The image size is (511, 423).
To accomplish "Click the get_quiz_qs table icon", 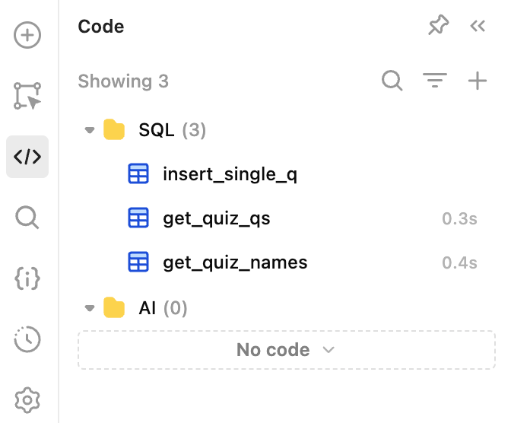I will [138, 218].
